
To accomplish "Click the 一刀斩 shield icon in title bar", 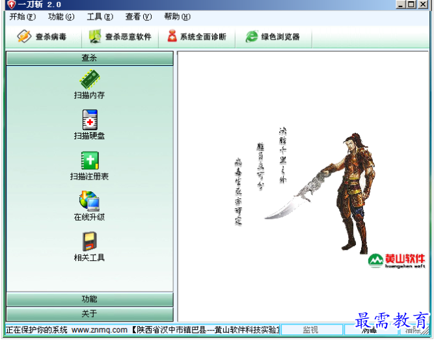I will pos(11,5).
